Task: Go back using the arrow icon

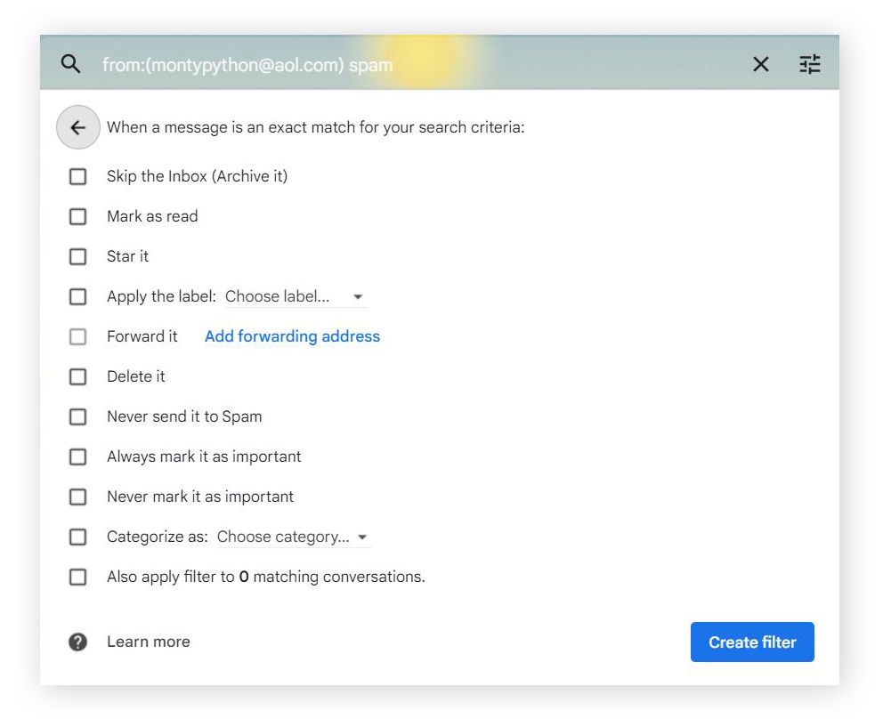Action: click(x=77, y=127)
